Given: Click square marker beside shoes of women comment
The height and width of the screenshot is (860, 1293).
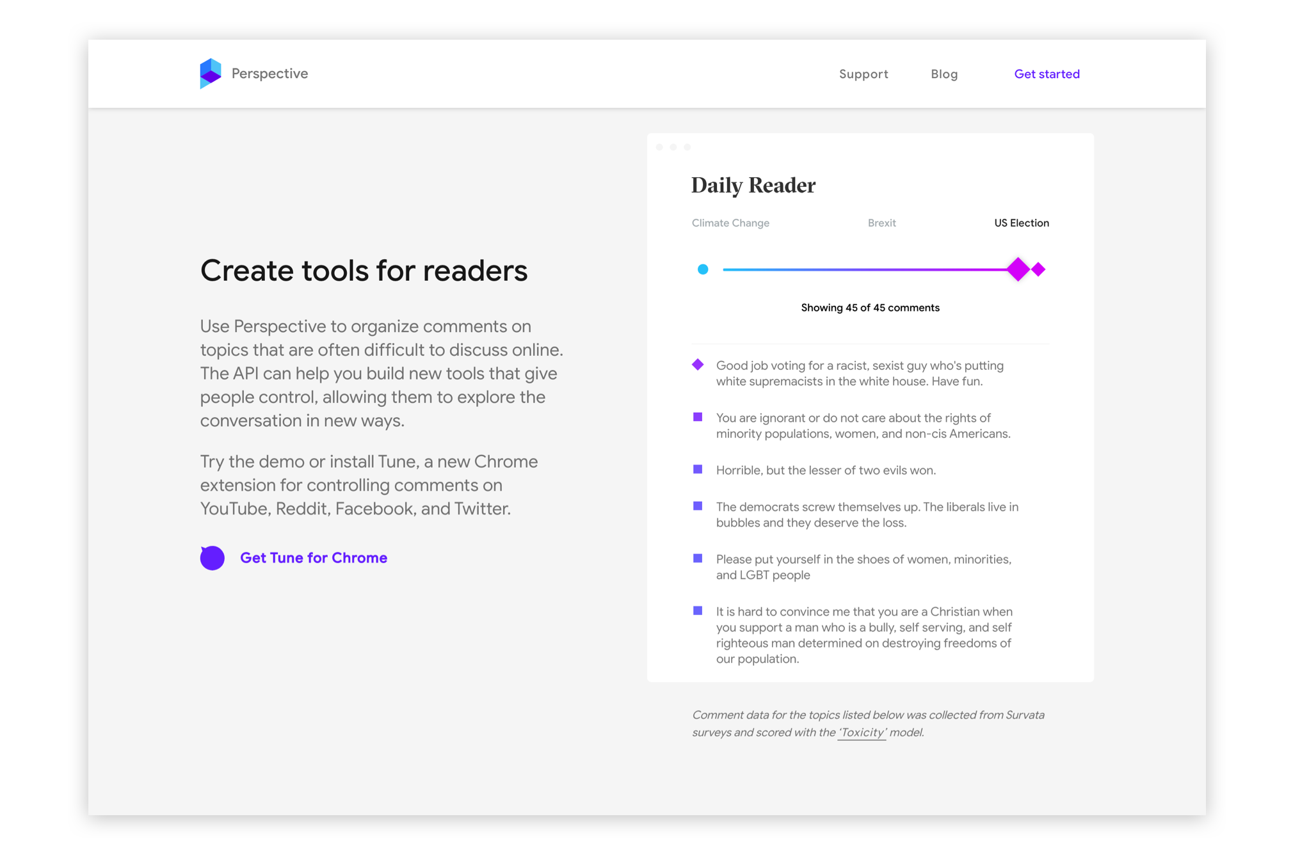Looking at the screenshot, I should [698, 559].
